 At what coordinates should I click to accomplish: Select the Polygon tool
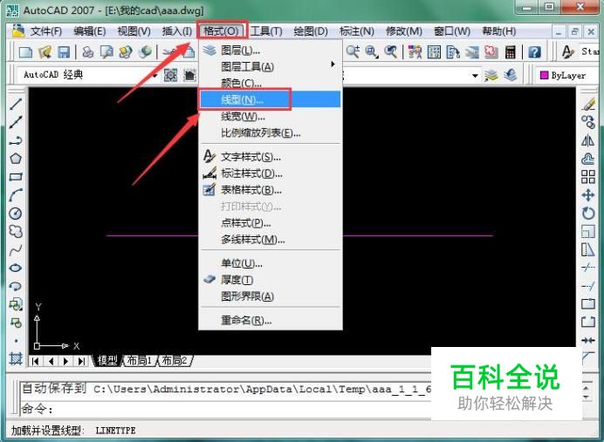[x=16, y=159]
